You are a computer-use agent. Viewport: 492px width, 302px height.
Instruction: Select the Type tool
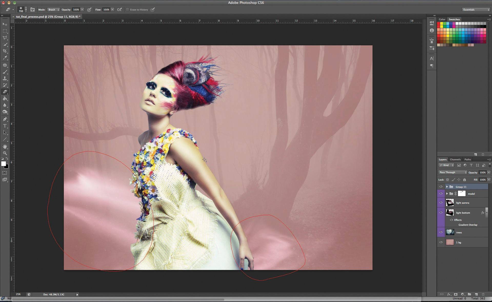click(5, 126)
